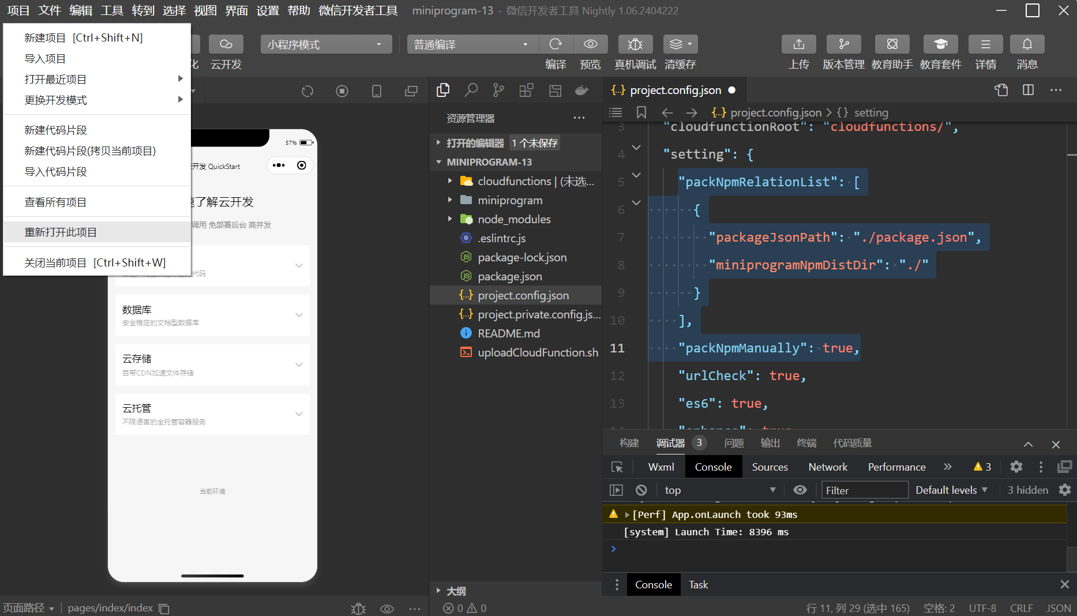Click the clear console icon
The image size is (1077, 616).
pyautogui.click(x=641, y=490)
